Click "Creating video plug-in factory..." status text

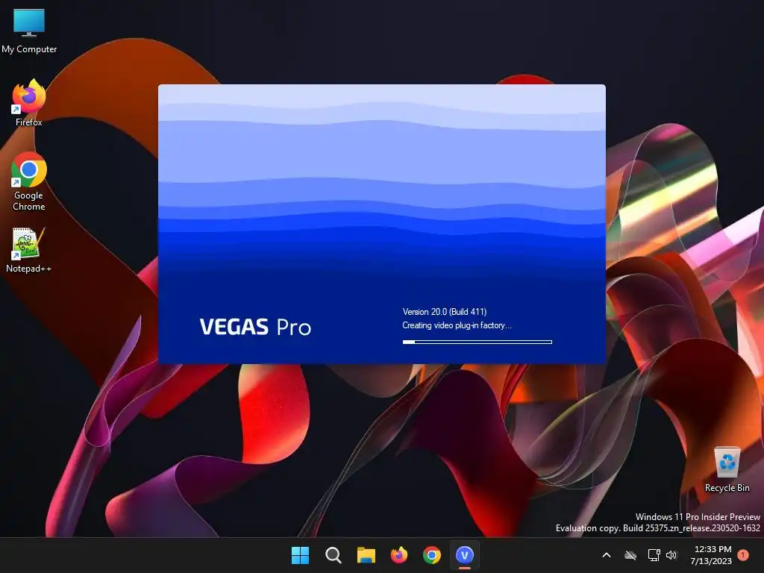[x=457, y=325]
